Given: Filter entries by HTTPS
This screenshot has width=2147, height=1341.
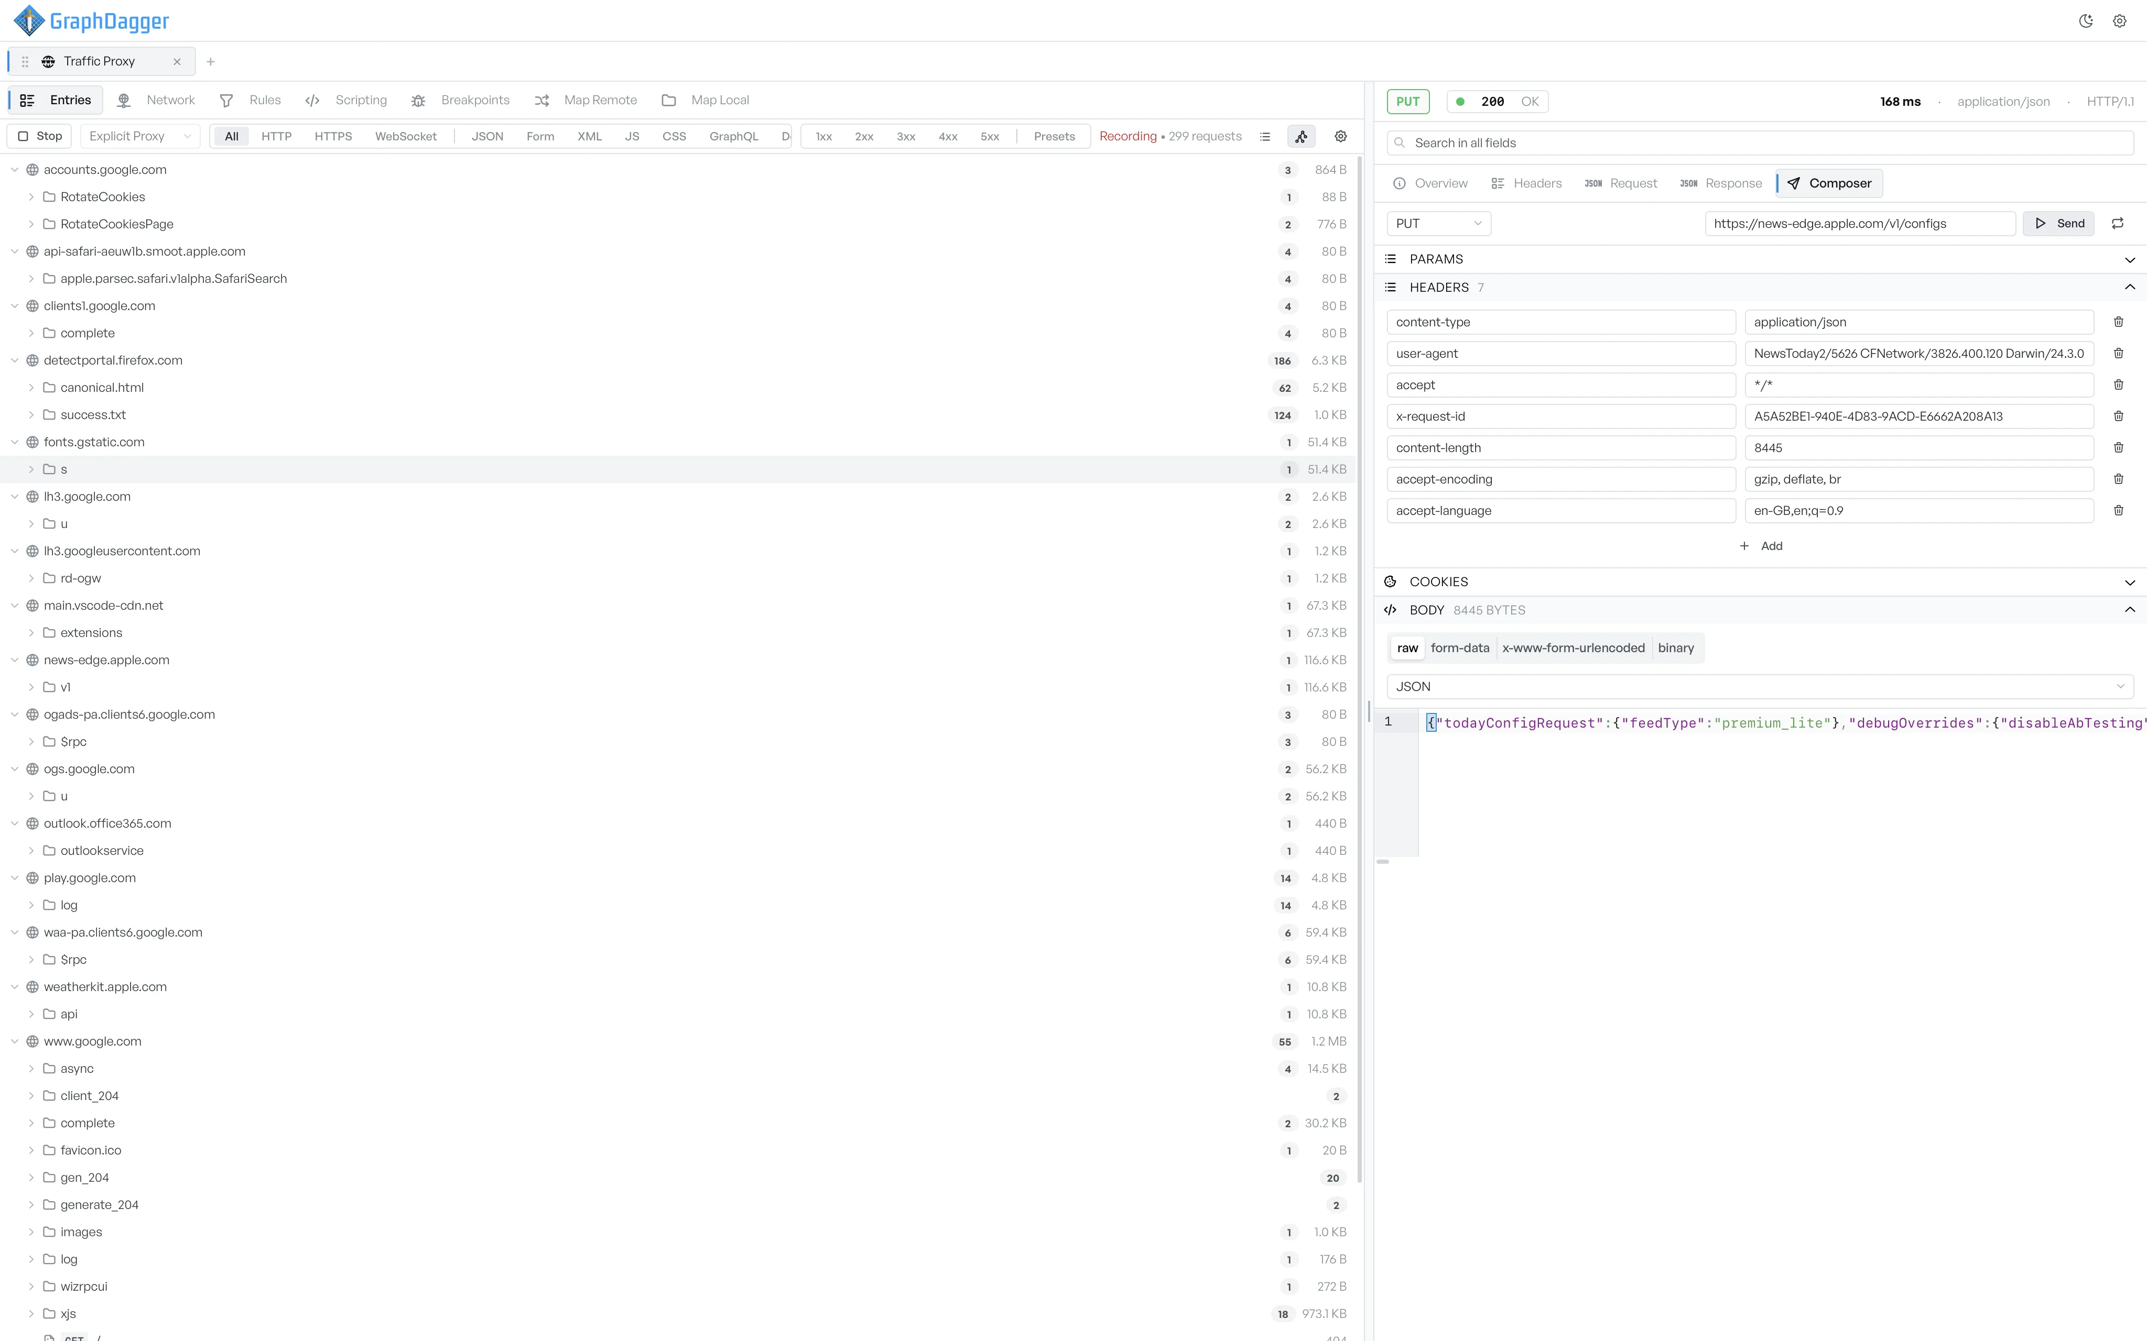Looking at the screenshot, I should pyautogui.click(x=333, y=137).
